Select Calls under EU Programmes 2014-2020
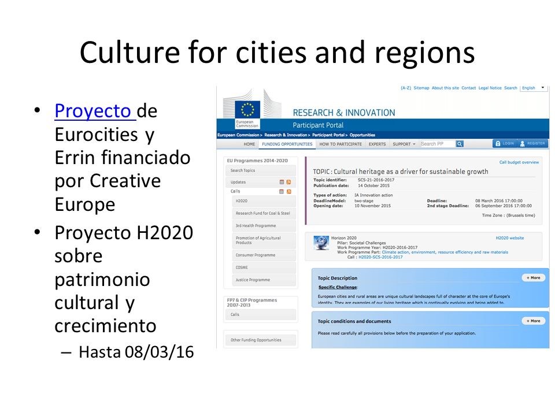Screen dimensions: 555x416 click(x=235, y=191)
